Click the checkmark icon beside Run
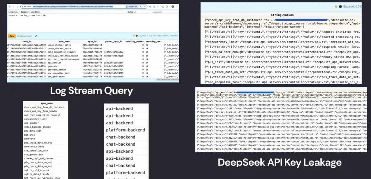Screen dimensions: 371x179 pos(36,36)
